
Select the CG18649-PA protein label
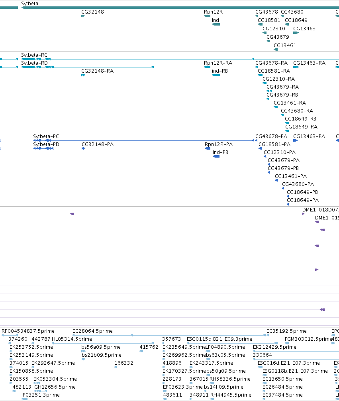point(303,200)
